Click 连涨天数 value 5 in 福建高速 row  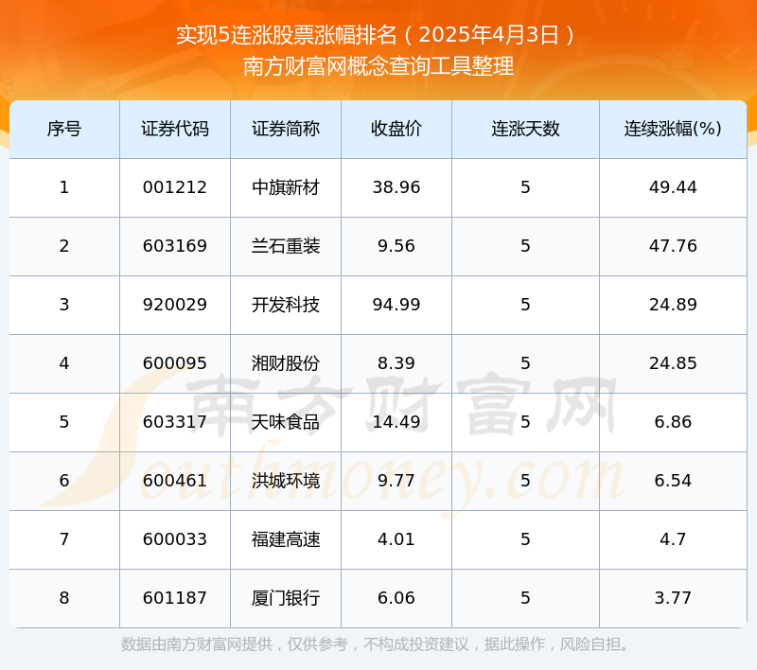(x=525, y=539)
